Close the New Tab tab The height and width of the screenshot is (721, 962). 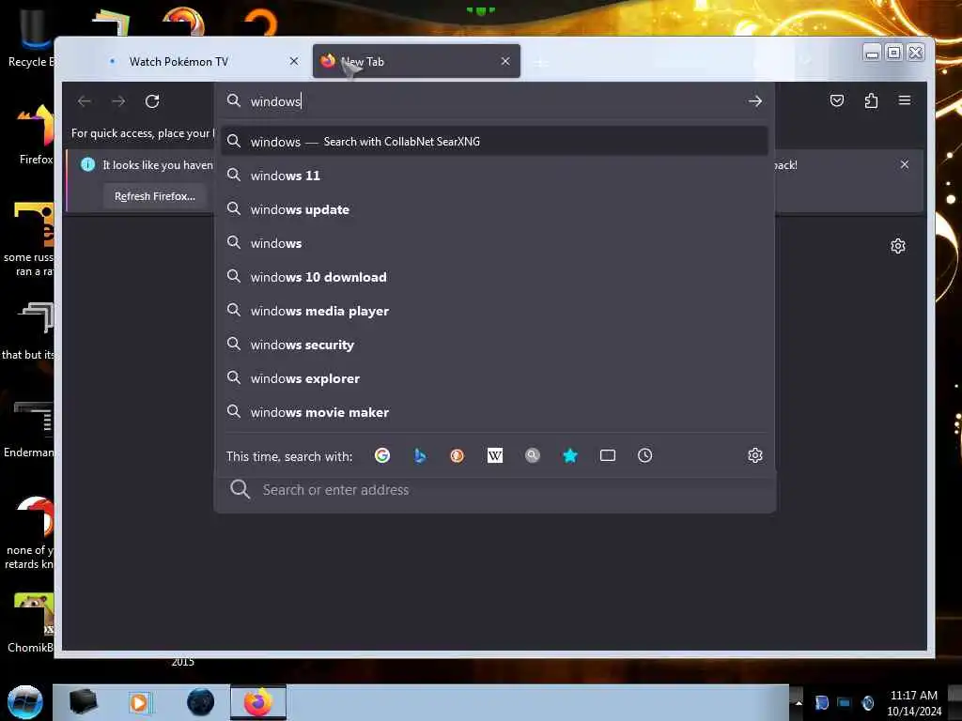pyautogui.click(x=505, y=61)
